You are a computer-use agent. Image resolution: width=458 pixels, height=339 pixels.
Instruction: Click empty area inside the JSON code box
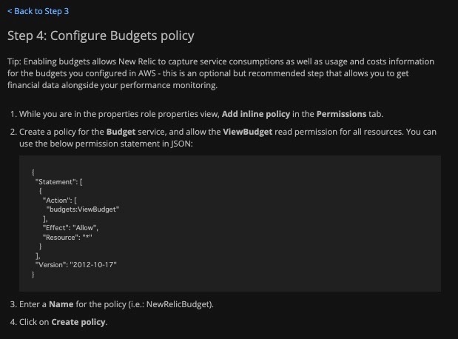point(277,224)
